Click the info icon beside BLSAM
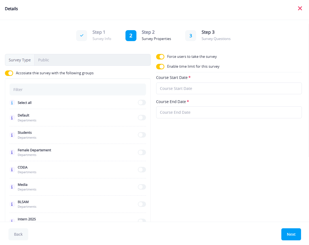Screen dimensions: 309x245 [x=12, y=204]
